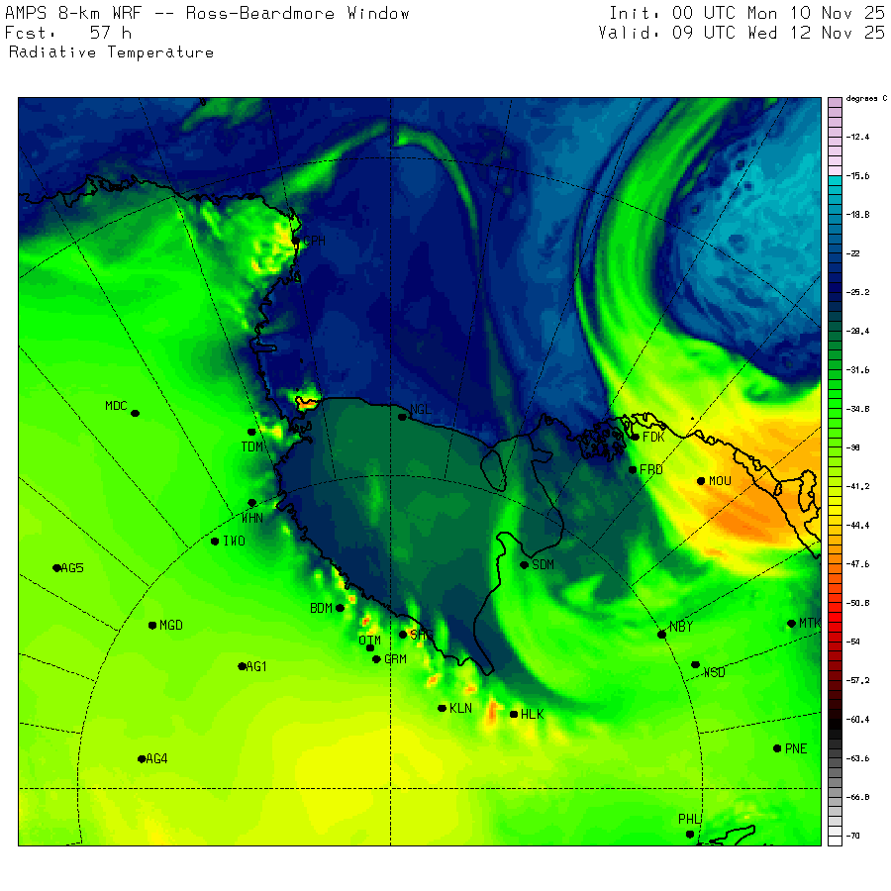
Task: Select the MGD station label
Action: tap(171, 626)
